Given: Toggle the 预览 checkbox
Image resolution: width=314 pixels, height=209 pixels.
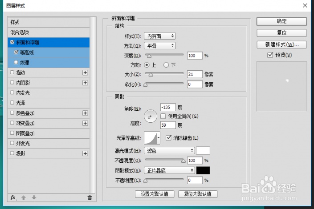Looking at the screenshot, I should click(x=270, y=55).
